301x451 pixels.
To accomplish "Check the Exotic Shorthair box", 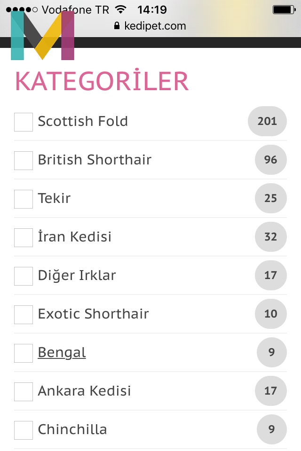I will click(24, 314).
